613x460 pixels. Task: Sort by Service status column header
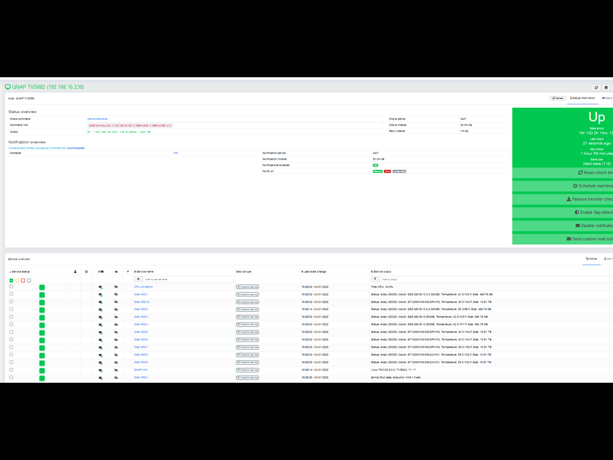click(20, 271)
